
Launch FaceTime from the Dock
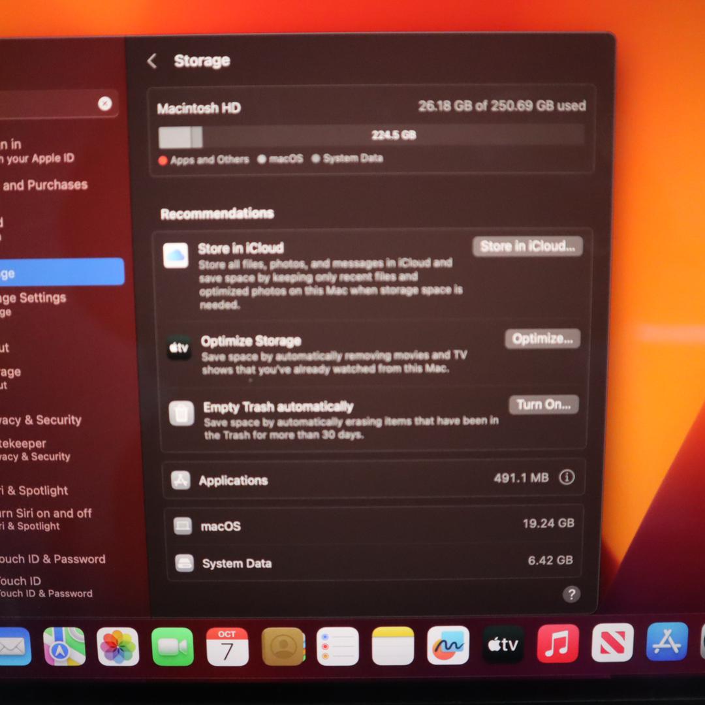[172, 646]
